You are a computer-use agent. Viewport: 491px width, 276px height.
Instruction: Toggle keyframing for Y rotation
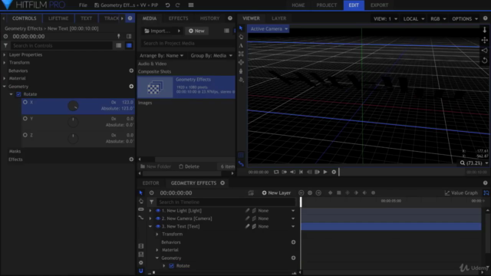[x=25, y=119]
